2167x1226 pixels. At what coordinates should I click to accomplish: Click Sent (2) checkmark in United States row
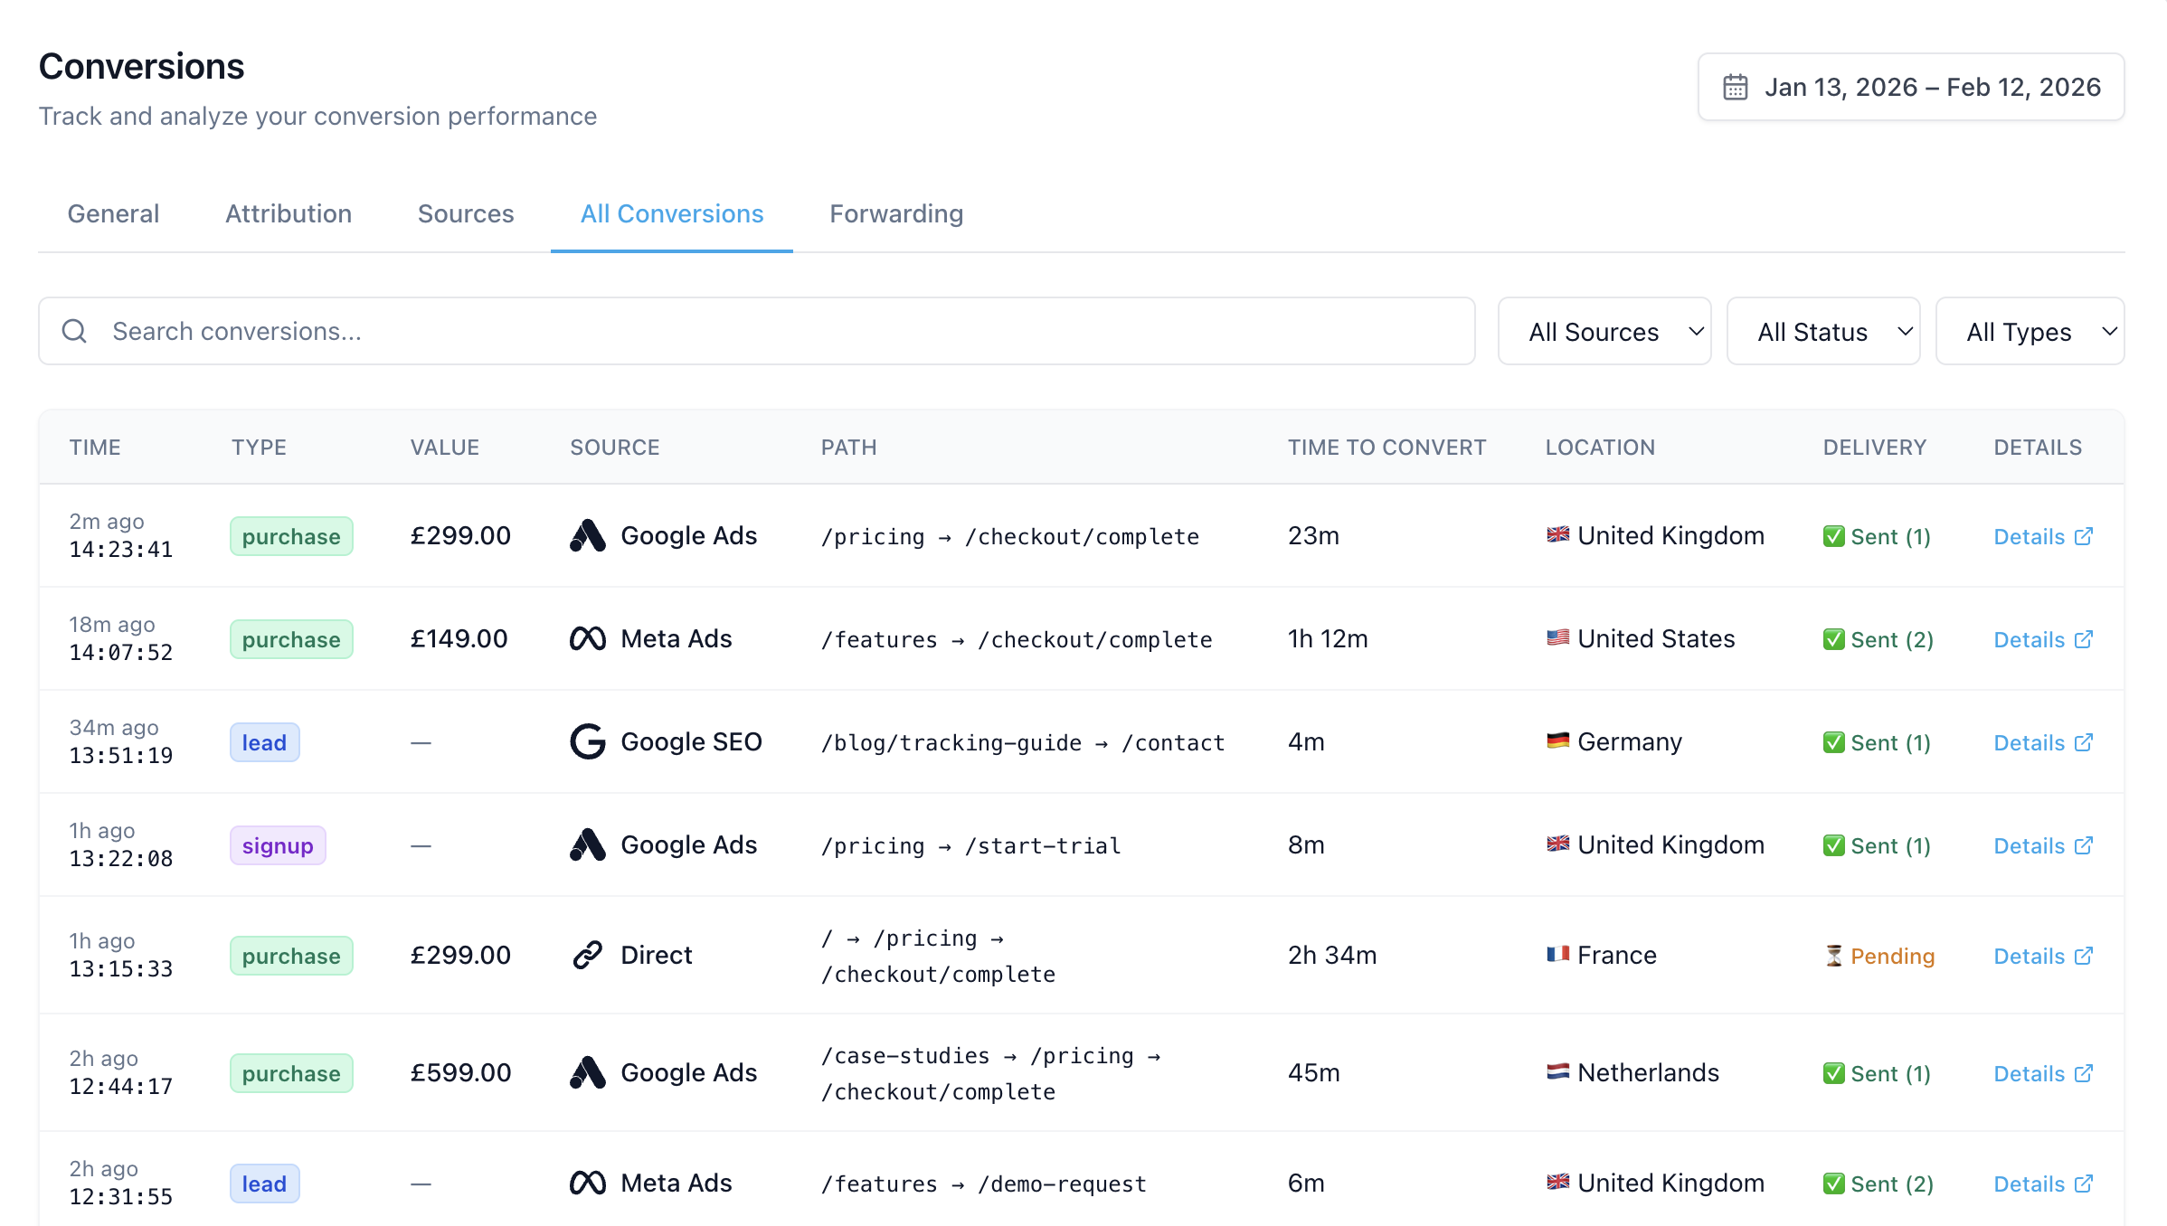point(1834,639)
